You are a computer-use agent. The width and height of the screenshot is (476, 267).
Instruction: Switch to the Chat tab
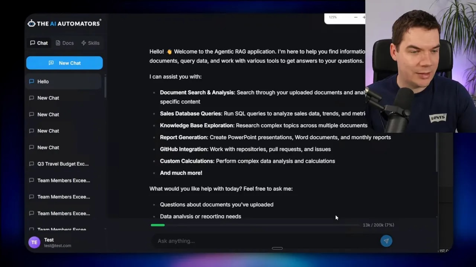click(39, 43)
